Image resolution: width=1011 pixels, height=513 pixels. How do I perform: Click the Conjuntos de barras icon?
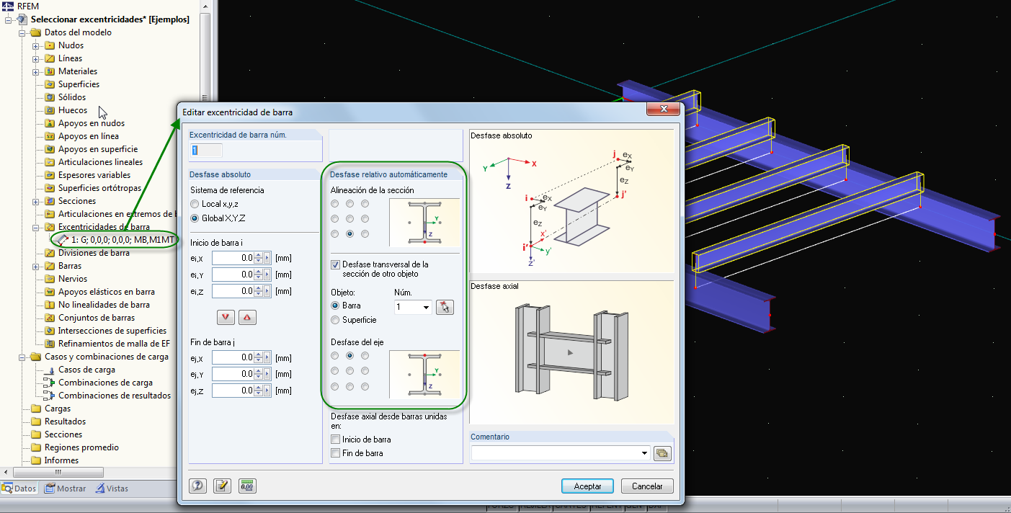tap(50, 318)
